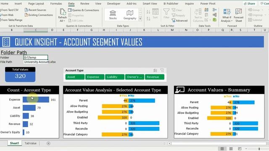Switch to Page Break Preview in status bar
Screen dimensions: 269x151
pos(240,148)
